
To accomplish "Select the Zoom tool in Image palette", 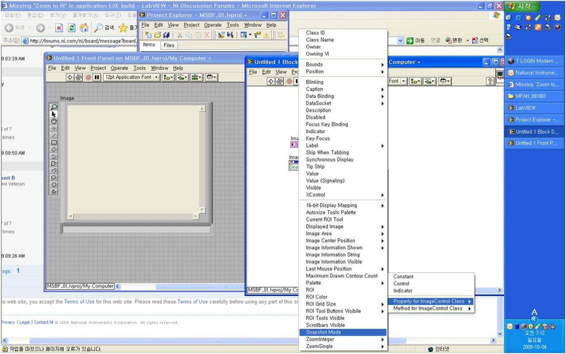I will tap(54, 107).
